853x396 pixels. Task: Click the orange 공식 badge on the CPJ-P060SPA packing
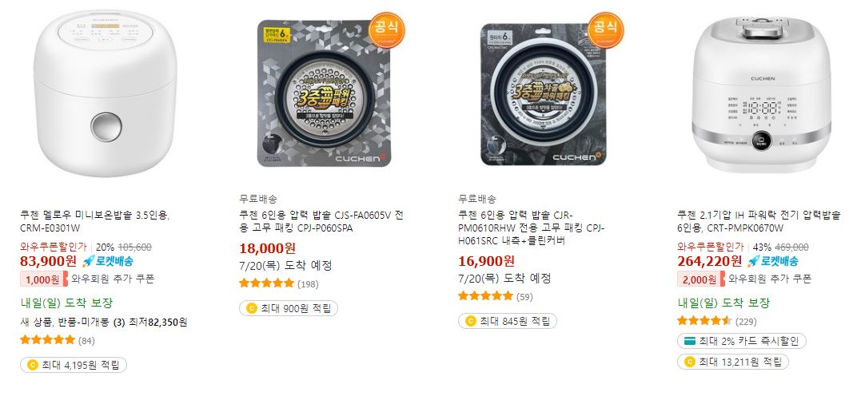[387, 30]
